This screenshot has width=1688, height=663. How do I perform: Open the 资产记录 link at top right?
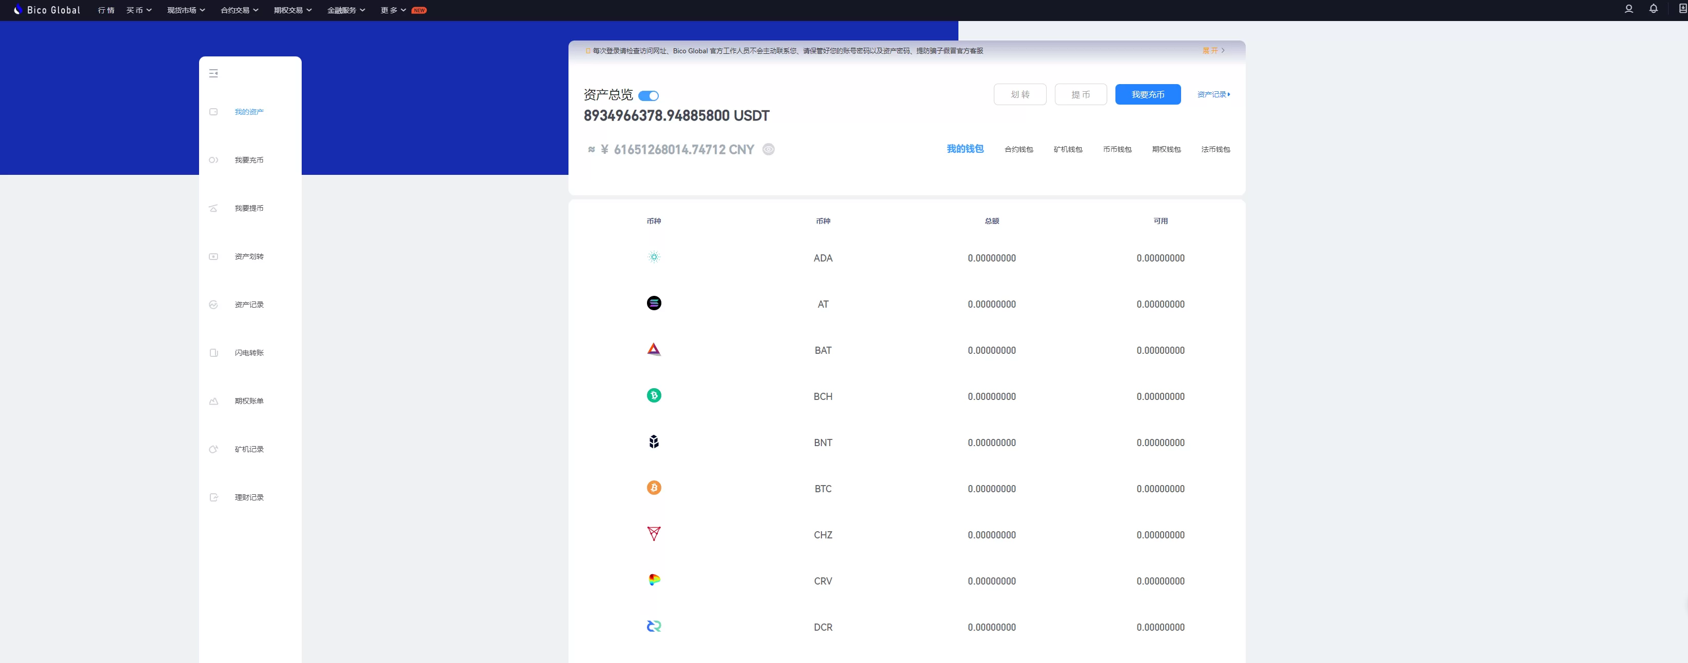[x=1213, y=94]
